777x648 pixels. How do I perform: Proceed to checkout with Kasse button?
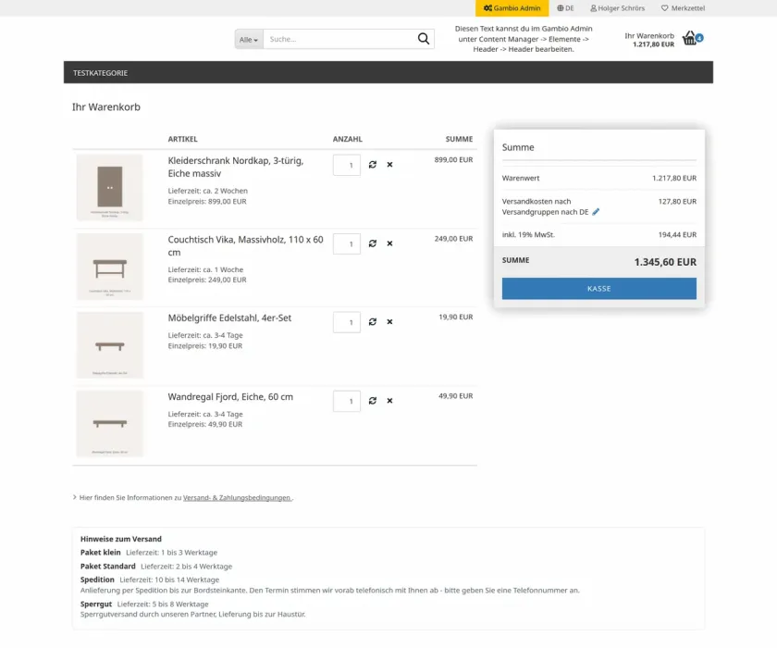point(599,289)
